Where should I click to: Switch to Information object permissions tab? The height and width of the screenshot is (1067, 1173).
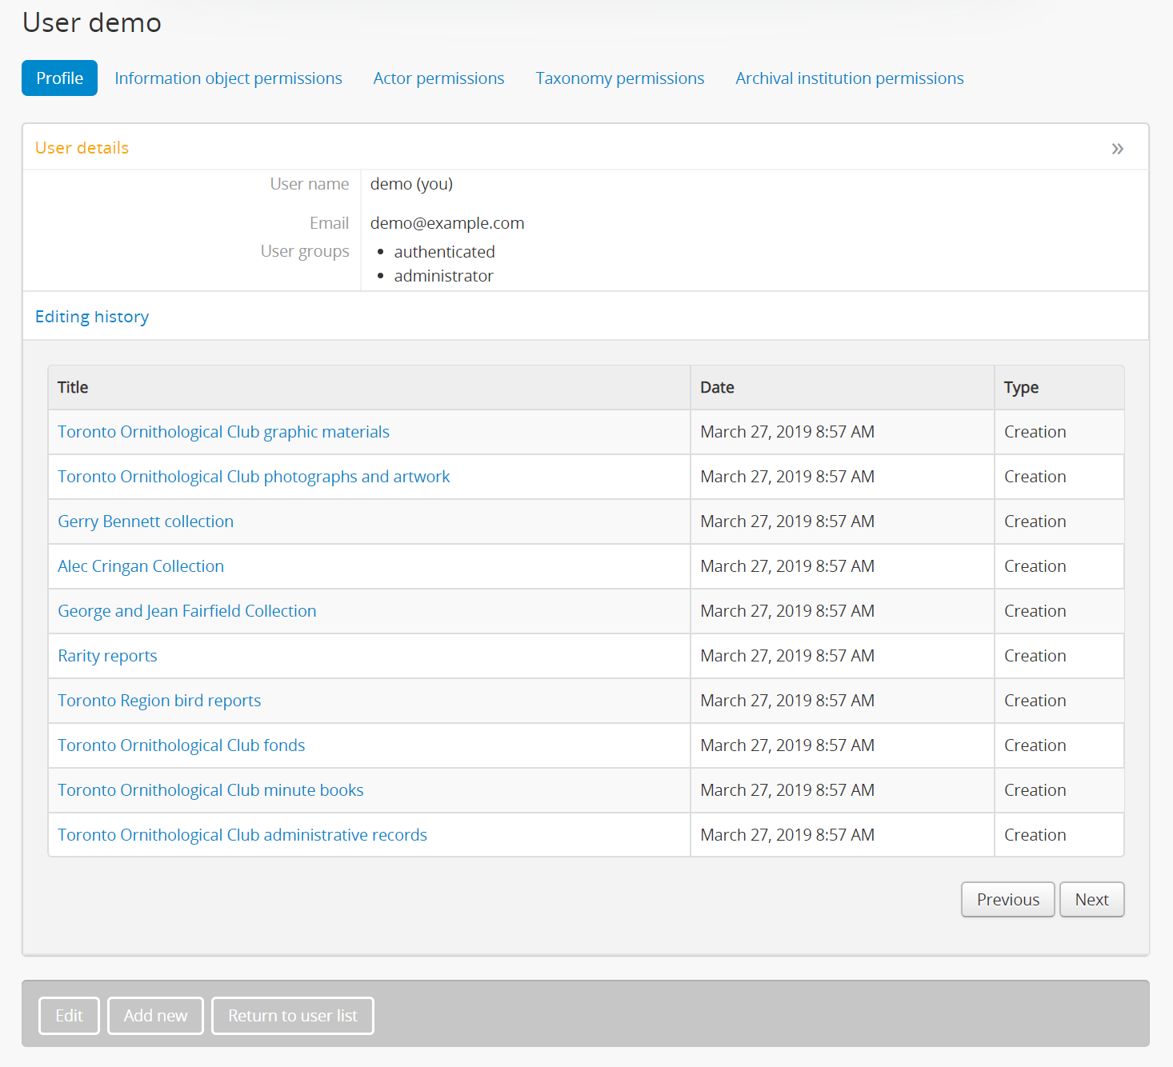[228, 78]
